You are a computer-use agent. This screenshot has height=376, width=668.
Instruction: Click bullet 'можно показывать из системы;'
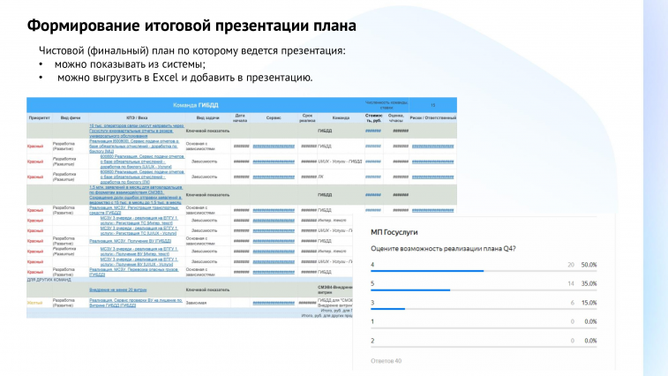[x=130, y=64]
